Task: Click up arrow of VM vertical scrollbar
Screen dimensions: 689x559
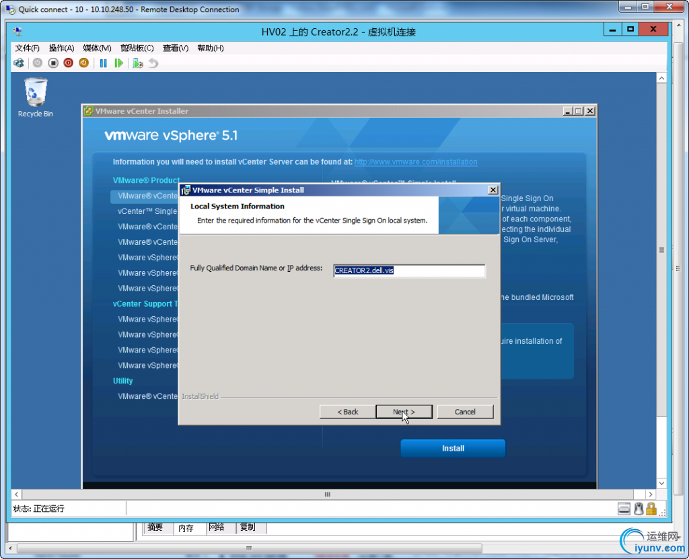Action: click(662, 78)
